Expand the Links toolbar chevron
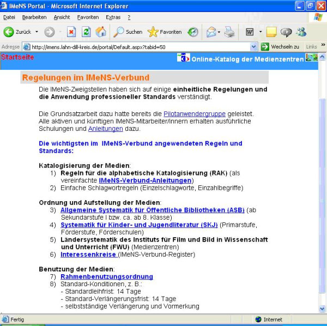The image size is (327, 326). pos(323,44)
